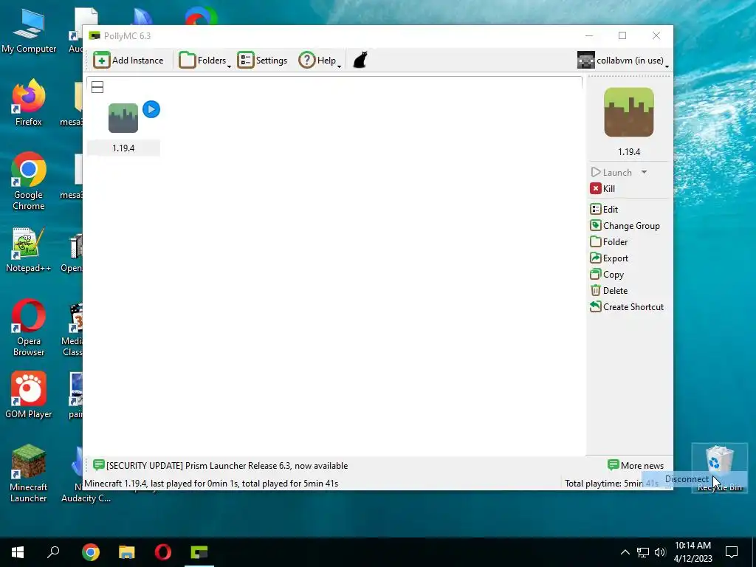Open the taskbar clock and date
756x567 pixels.
pyautogui.click(x=693, y=552)
